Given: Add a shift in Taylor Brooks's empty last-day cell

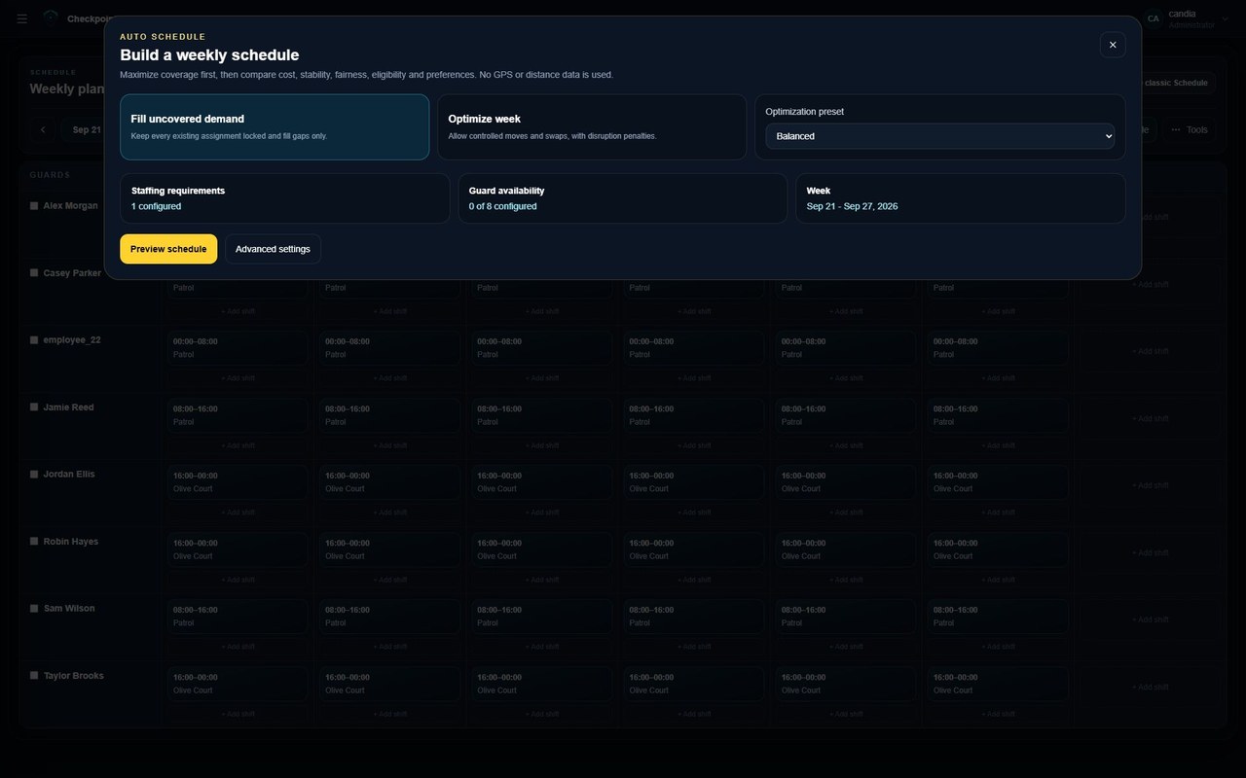Looking at the screenshot, I should pos(1150,687).
